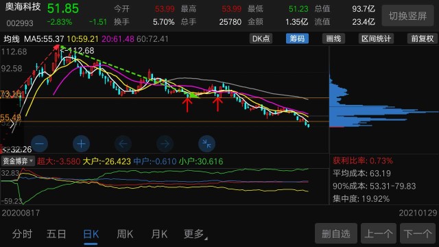The image size is (439, 247).
Task: Click the 切换竖屏 button
Action: pos(408,16)
